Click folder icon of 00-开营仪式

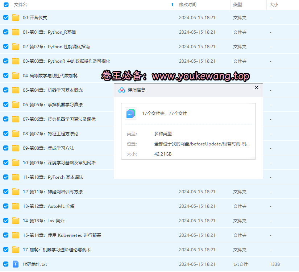point(16,17)
